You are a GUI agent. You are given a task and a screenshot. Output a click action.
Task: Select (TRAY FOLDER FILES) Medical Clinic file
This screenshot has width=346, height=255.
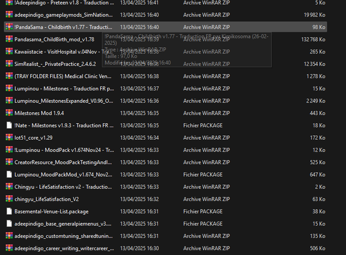pyautogui.click(x=63, y=77)
